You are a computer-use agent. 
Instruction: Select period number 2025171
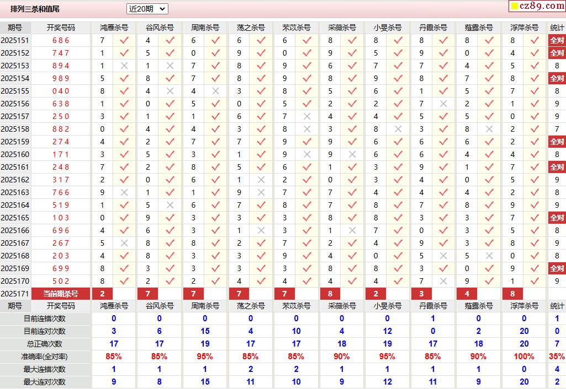pos(15,294)
